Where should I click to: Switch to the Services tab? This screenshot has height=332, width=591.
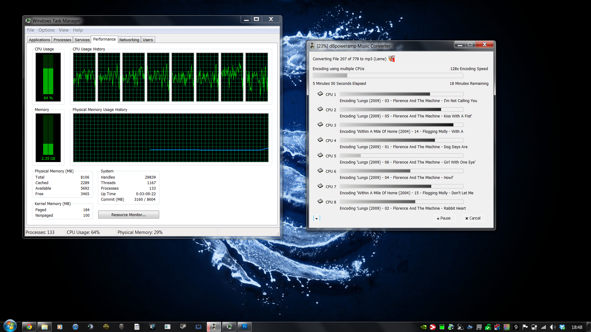(82, 40)
